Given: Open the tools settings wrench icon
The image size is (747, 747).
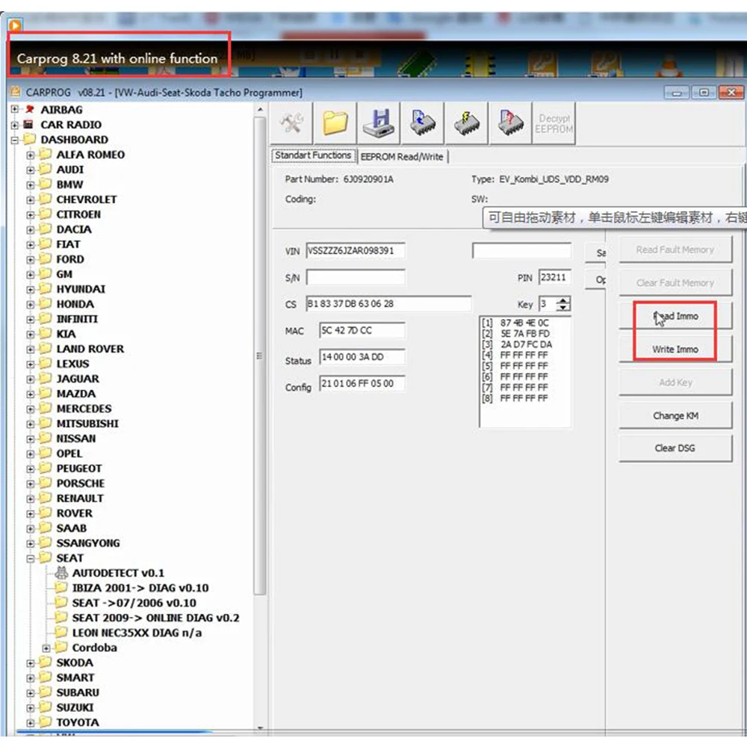Looking at the screenshot, I should (291, 123).
